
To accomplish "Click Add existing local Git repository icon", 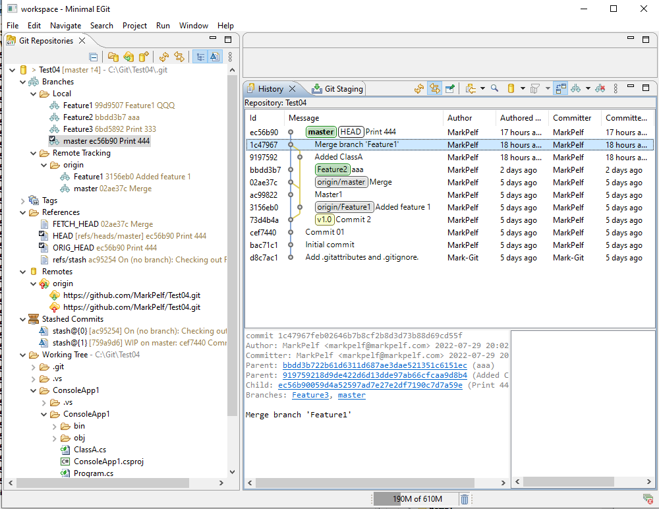I will click(113, 57).
